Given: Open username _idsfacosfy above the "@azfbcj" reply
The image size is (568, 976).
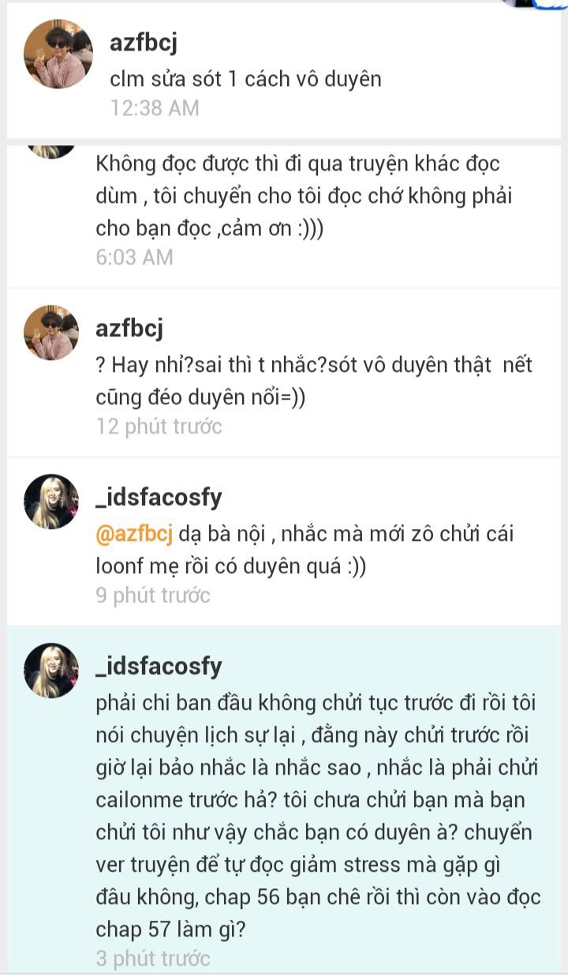Looking at the screenshot, I should point(159,497).
